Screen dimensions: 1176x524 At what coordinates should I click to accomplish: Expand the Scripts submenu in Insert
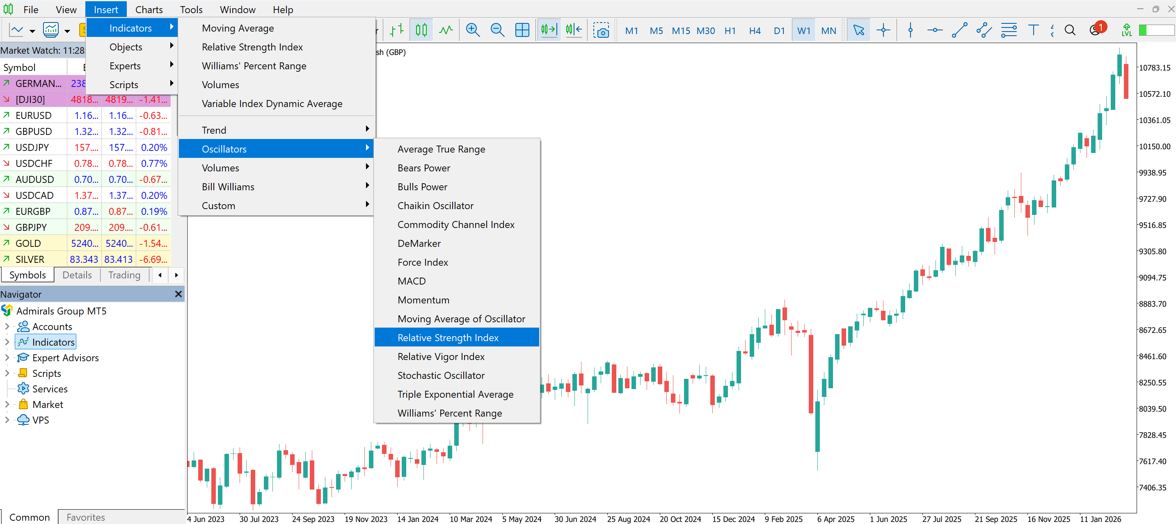[x=131, y=84]
